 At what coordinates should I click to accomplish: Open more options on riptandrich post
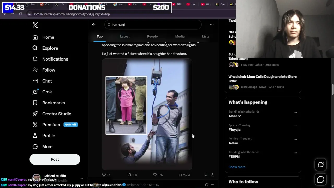(x=212, y=185)
